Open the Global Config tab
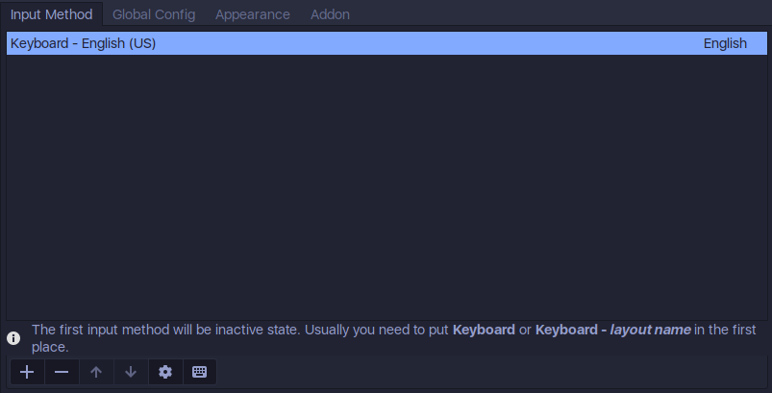The image size is (772, 393). pyautogui.click(x=154, y=14)
